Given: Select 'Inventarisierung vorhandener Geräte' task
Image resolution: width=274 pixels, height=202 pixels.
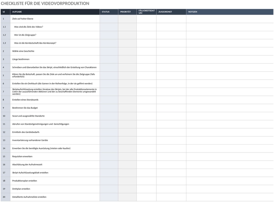Looking at the screenshot, I should coord(30,140).
